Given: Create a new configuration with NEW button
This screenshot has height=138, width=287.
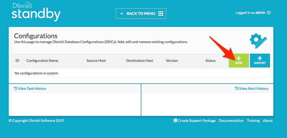Looking at the screenshot, I should [x=239, y=61].
